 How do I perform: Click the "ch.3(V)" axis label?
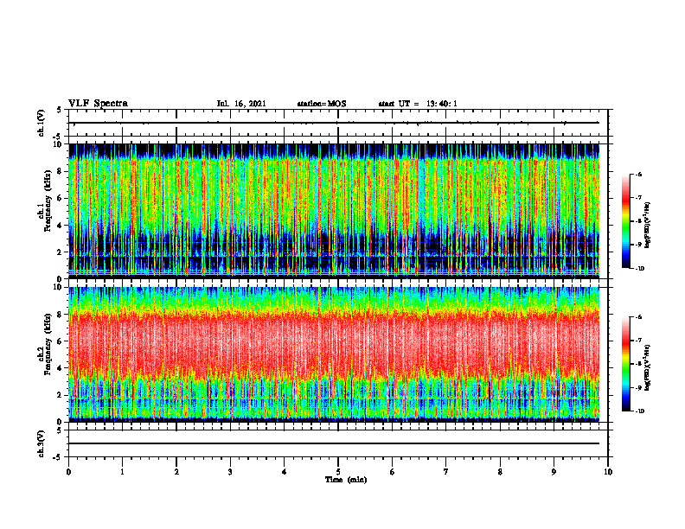[x=42, y=443]
